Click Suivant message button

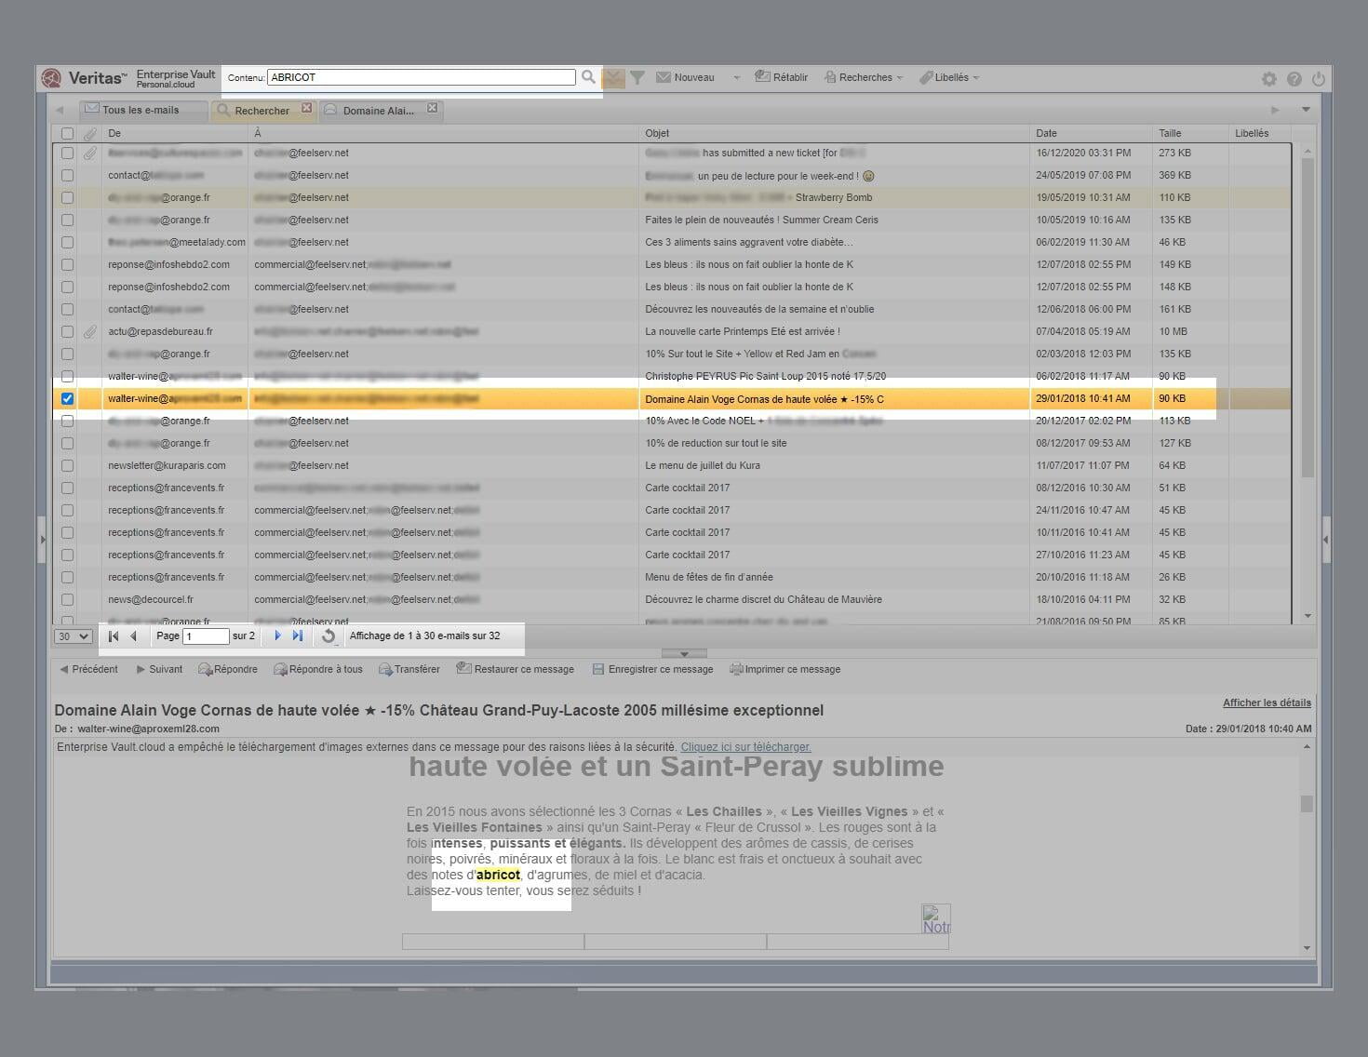tap(159, 669)
